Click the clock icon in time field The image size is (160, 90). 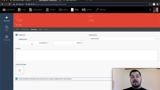[82, 43]
